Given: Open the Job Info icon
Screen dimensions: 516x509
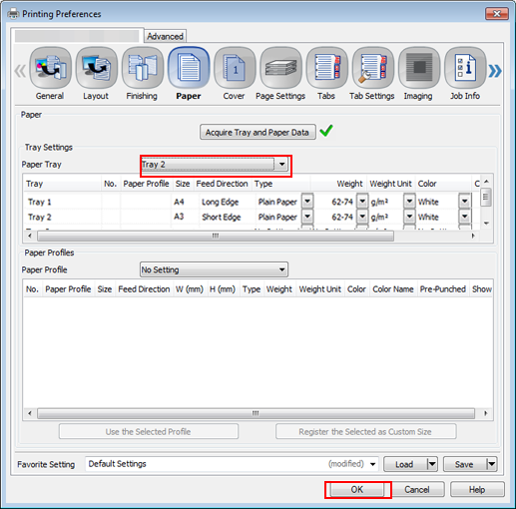Looking at the screenshot, I should 465,68.
